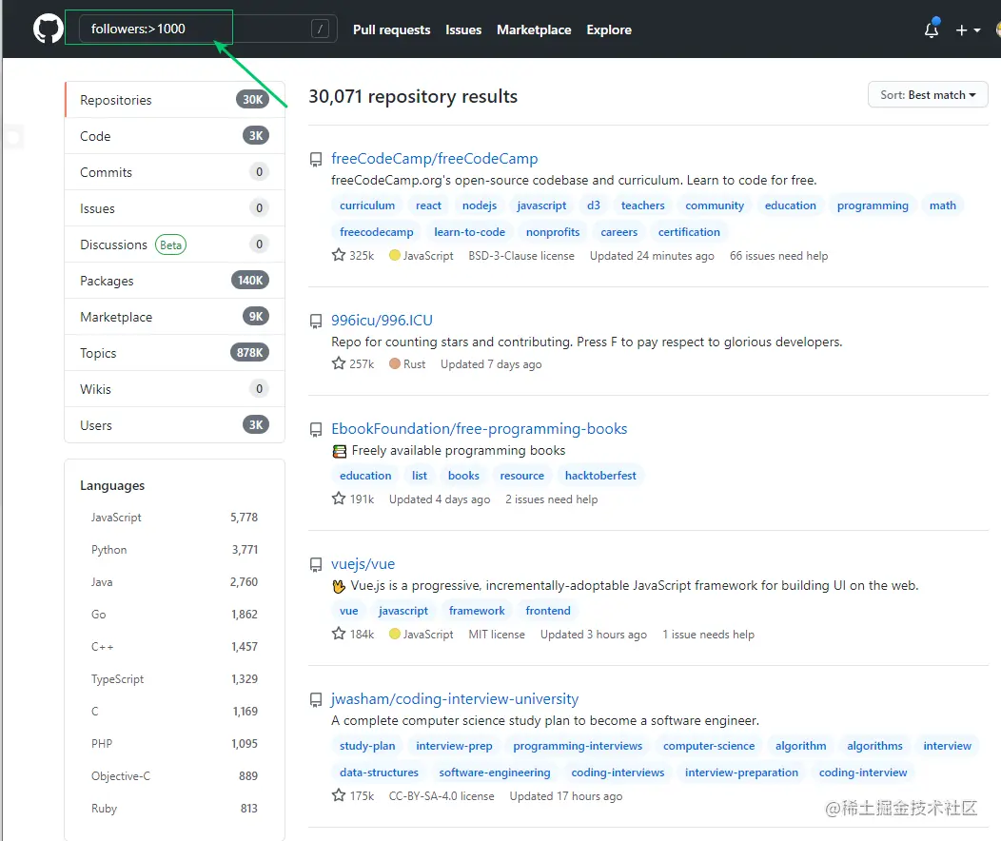Open '2 issues need help' link
The image size is (1001, 841).
[x=552, y=499]
